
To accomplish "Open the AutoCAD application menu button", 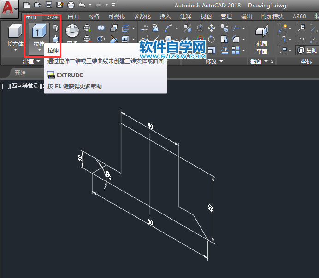I will point(9,8).
